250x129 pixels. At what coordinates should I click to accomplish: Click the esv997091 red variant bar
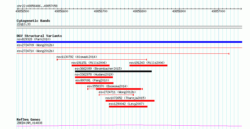95,83
